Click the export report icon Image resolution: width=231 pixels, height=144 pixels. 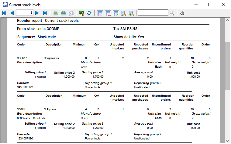[64, 13]
